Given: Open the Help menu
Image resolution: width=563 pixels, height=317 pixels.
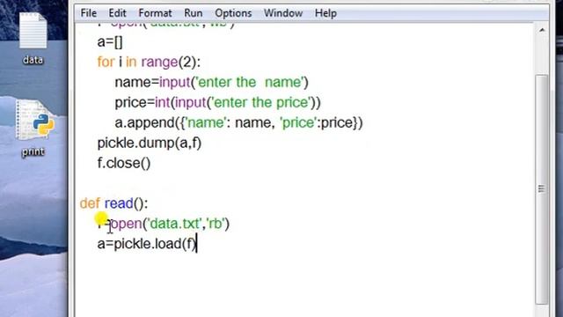Looking at the screenshot, I should [325, 13].
